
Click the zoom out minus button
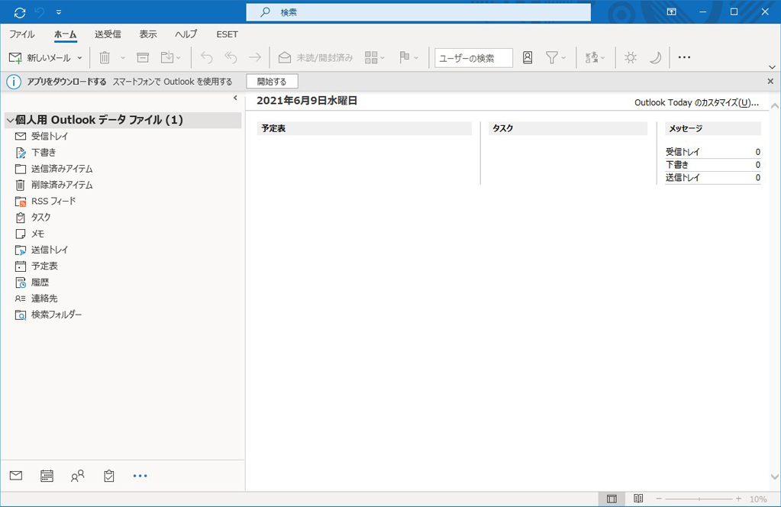point(659,499)
